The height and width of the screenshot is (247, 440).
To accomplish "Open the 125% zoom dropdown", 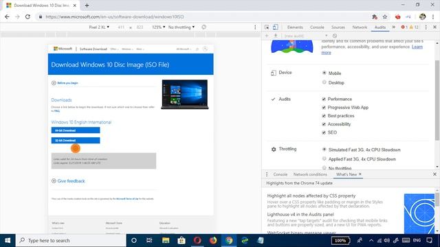I will point(159,27).
